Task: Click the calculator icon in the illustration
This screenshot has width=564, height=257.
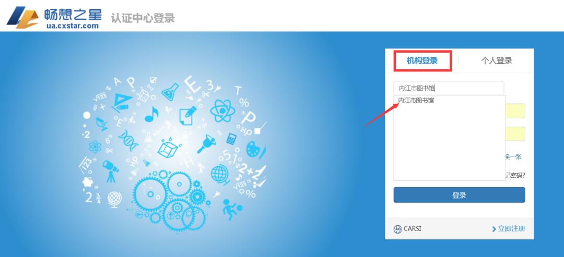Action: (231, 139)
